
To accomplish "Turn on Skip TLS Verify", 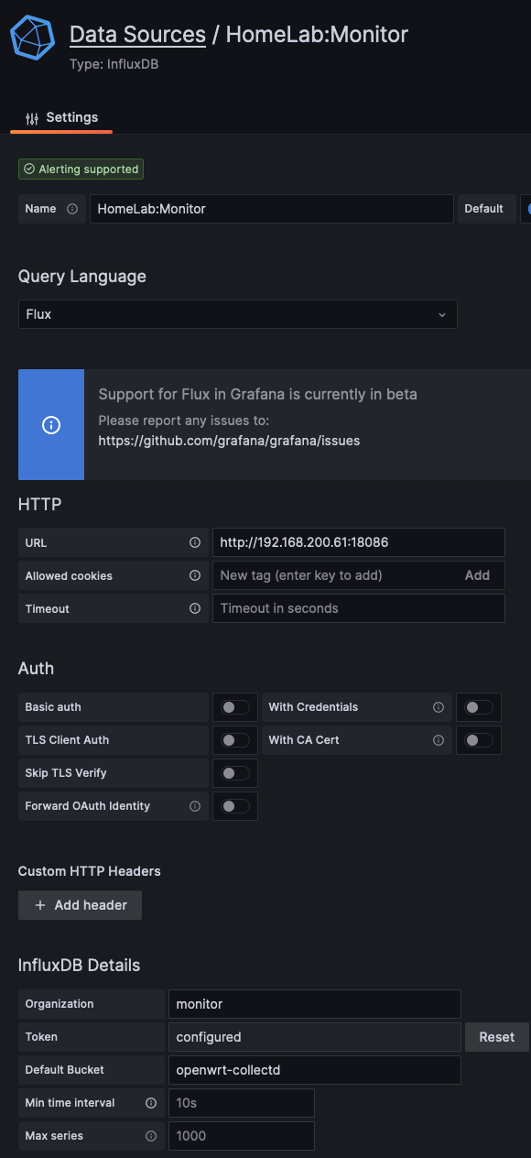I will click(235, 773).
